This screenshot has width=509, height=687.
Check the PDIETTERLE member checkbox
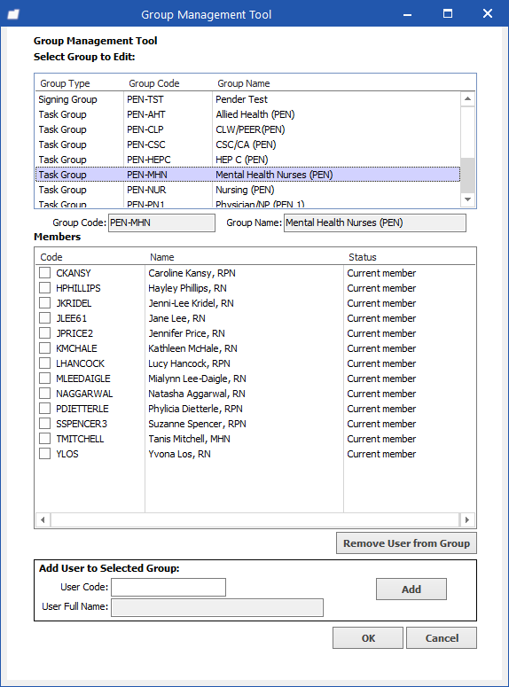coord(44,409)
